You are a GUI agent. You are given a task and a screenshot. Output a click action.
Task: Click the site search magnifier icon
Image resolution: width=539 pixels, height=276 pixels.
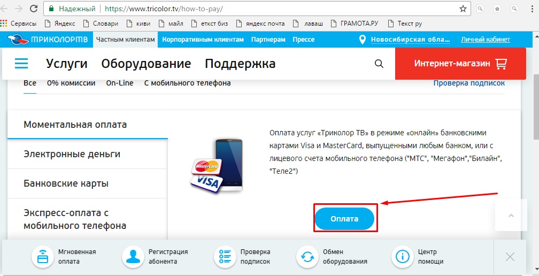[379, 64]
